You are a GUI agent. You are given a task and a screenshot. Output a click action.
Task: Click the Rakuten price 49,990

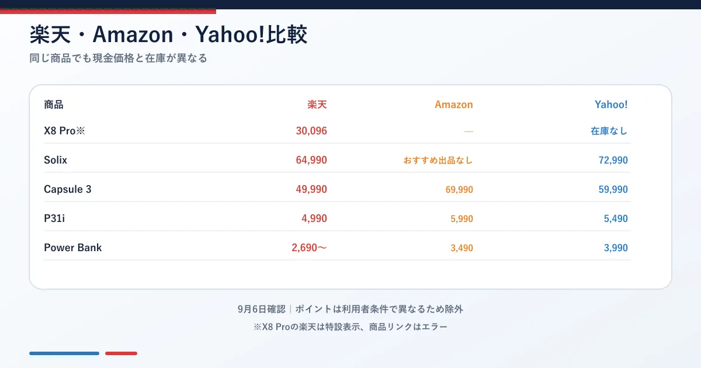pyautogui.click(x=311, y=189)
